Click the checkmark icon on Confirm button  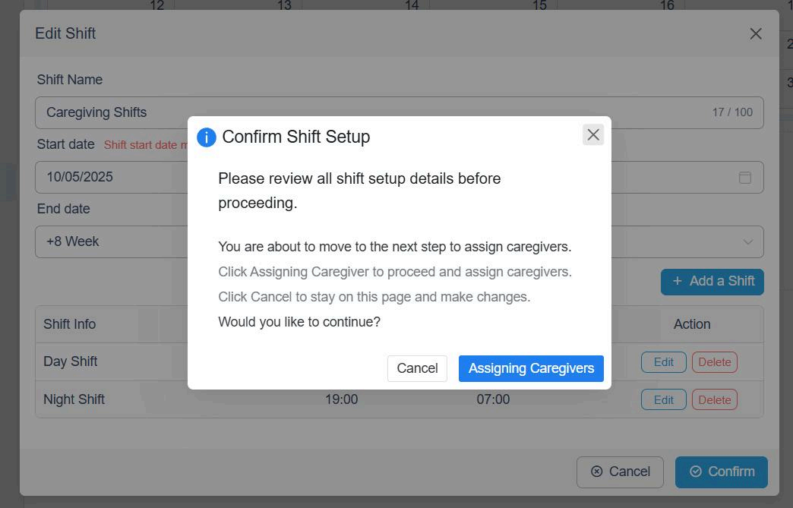tap(696, 472)
